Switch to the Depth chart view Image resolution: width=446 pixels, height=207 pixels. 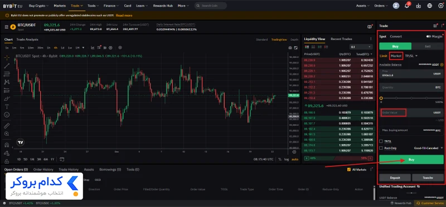pos(294,40)
